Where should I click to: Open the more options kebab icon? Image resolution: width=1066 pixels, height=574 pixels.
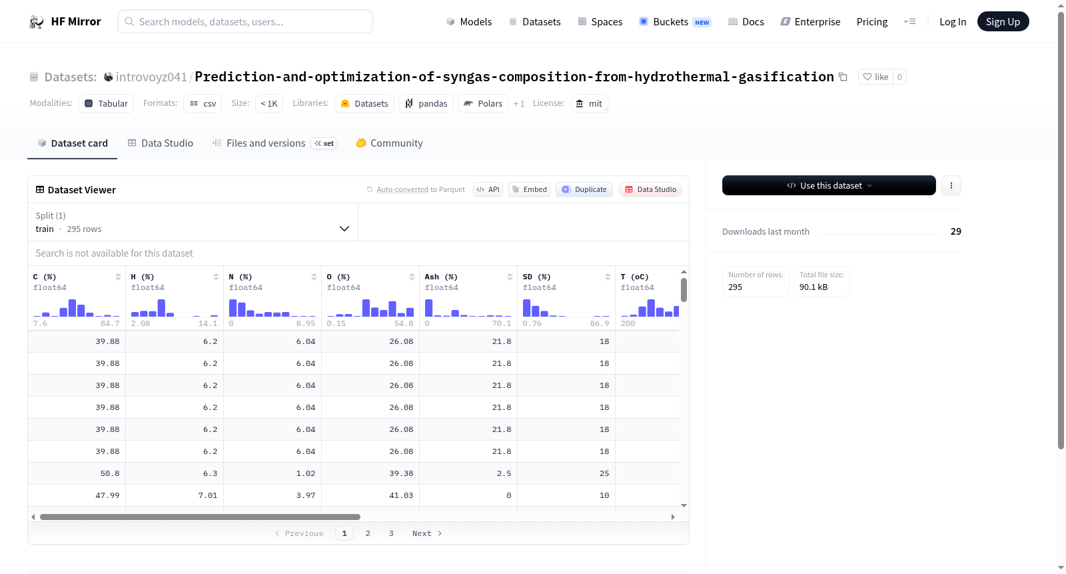[951, 185]
